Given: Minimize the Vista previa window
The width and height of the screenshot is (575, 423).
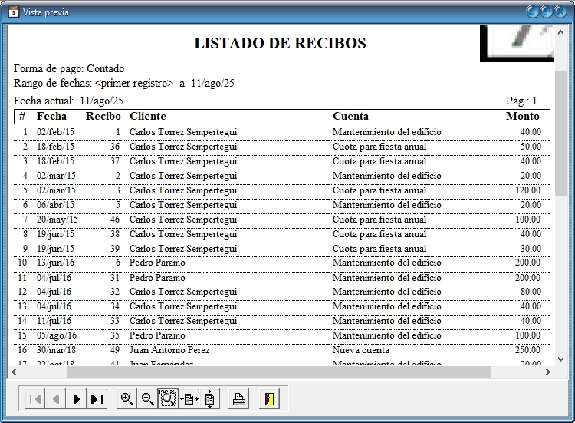Looking at the screenshot, I should (533, 12).
